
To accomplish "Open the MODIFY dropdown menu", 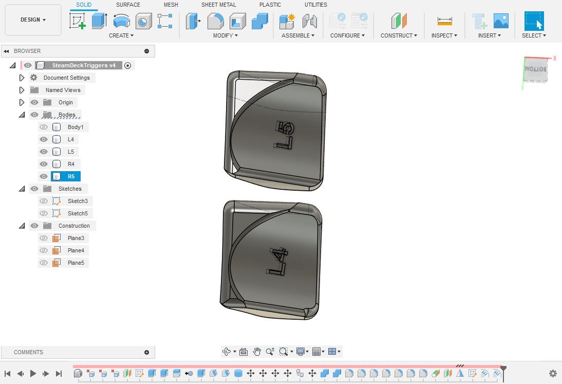I will pos(225,35).
